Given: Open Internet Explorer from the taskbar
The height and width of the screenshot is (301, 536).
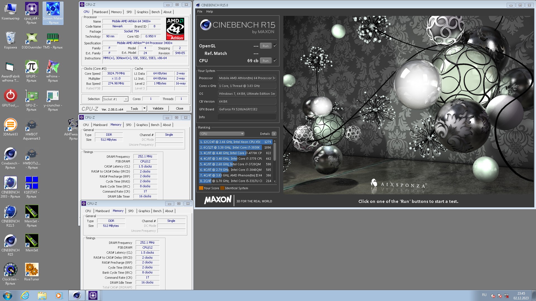Looking at the screenshot, I should [x=25, y=295].
